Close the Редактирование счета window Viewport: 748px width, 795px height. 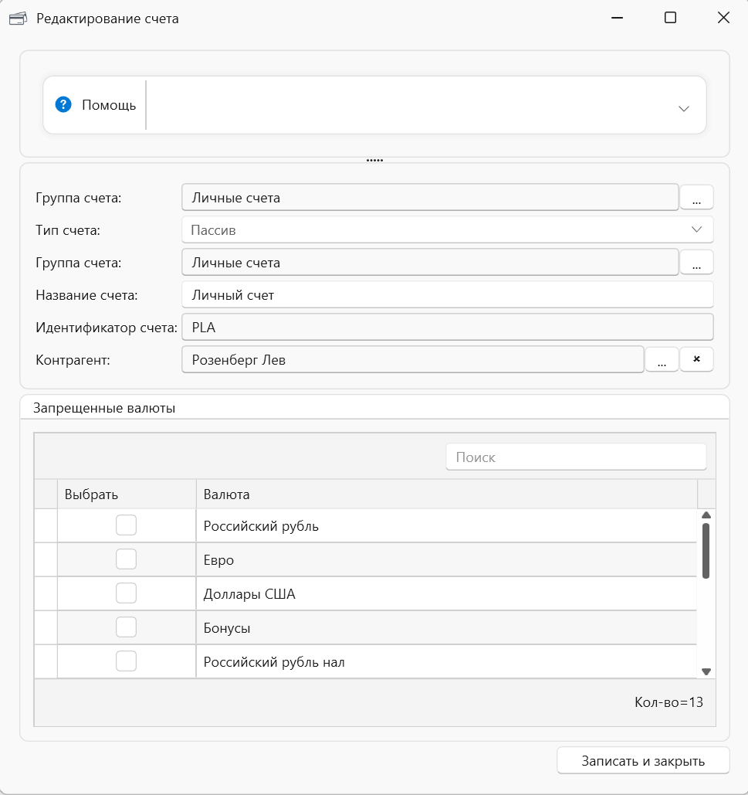(723, 19)
